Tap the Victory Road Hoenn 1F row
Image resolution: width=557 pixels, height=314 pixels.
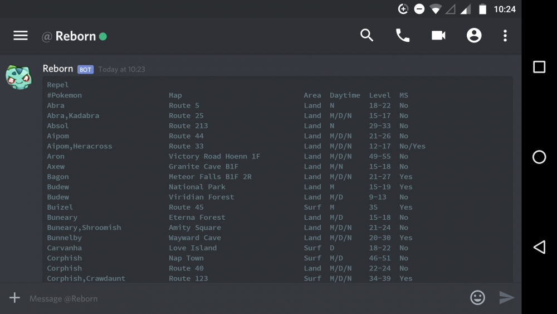click(214, 156)
